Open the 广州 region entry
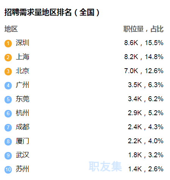 22,85
